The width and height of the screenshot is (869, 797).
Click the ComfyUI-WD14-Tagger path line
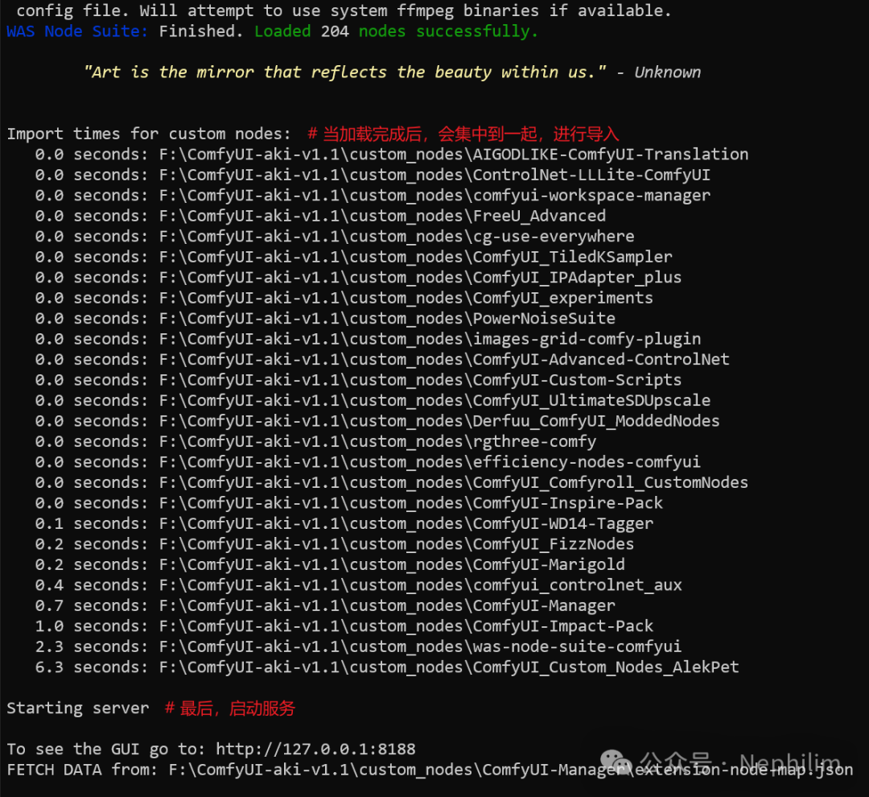pyautogui.click(x=344, y=523)
